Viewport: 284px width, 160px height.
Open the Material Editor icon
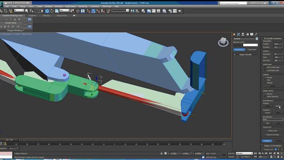tap(164, 11)
